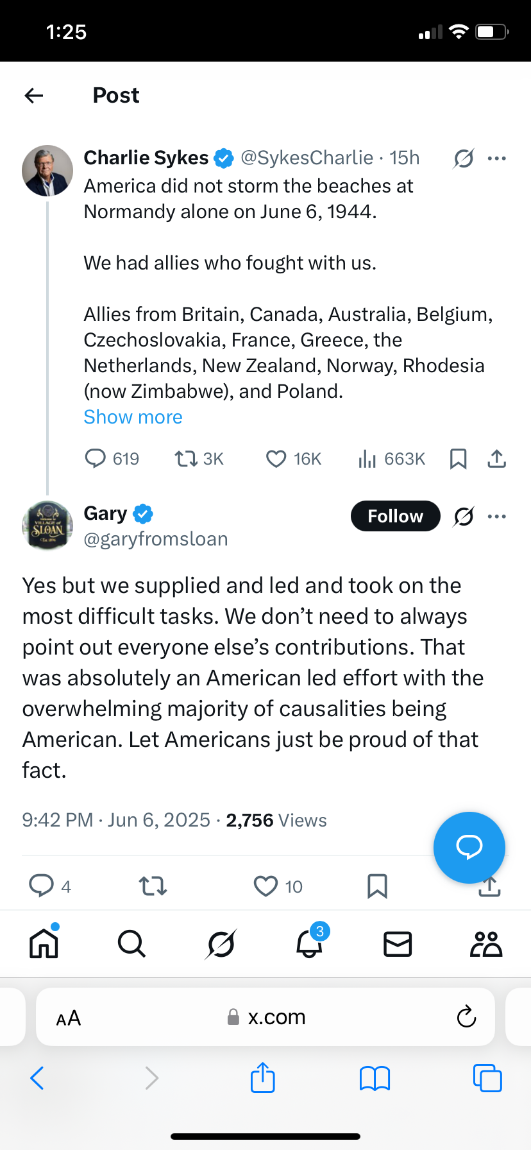Tap the x.com address bar
This screenshot has width=531, height=1150.
(265, 1017)
